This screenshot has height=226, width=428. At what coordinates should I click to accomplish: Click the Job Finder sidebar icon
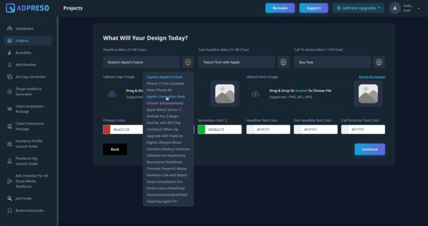pos(10,198)
